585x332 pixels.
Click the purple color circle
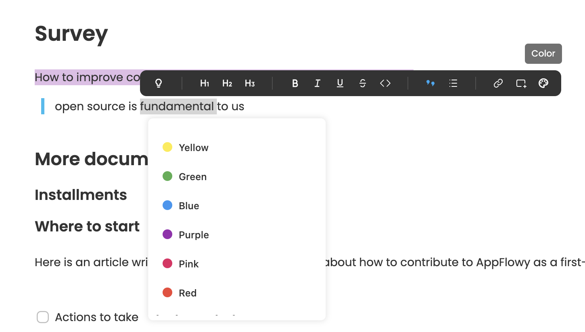coord(167,235)
